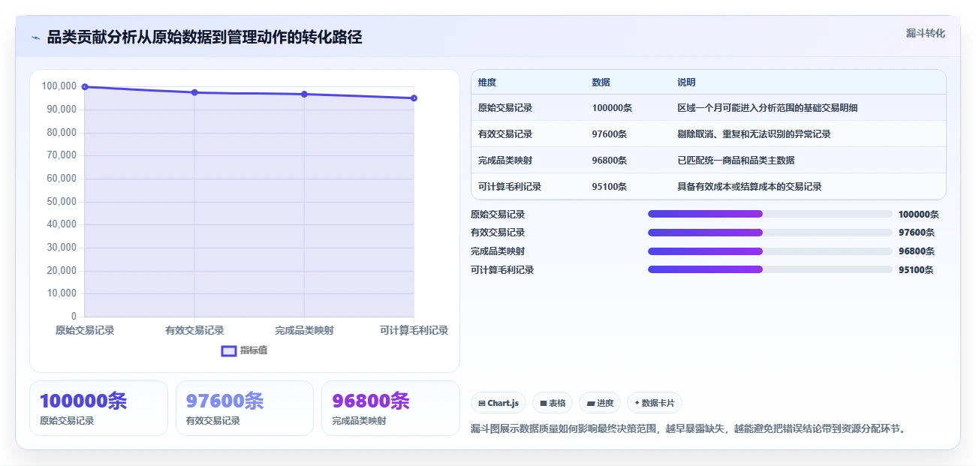Image resolution: width=976 pixels, height=466 pixels.
Task: Click the footer note starting with 漏斗图展示数据质量
Action: tap(688, 428)
